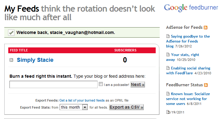Open Your stats, right away post
The height and width of the screenshot is (119, 223).
183,57
